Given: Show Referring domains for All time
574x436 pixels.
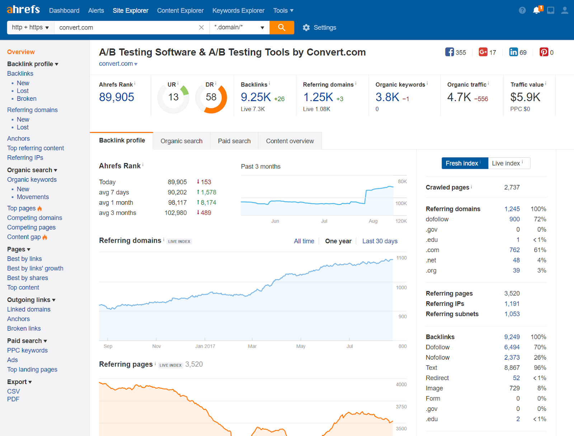Looking at the screenshot, I should pyautogui.click(x=304, y=241).
